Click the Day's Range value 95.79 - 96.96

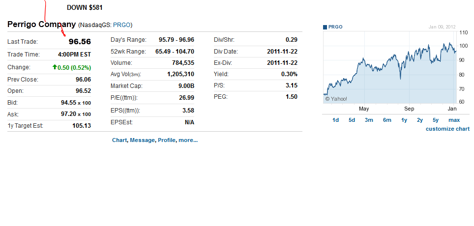[x=177, y=40]
